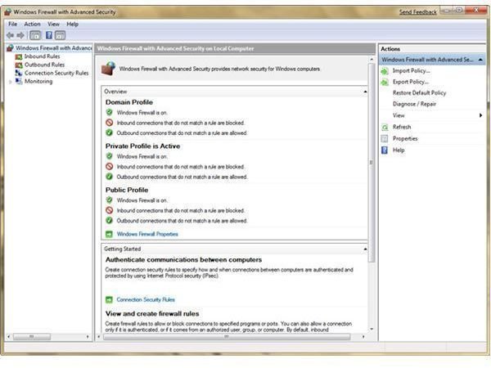This screenshot has height=368, width=491.
Task: Select Outbound Rules in the tree
Action: 44,65
